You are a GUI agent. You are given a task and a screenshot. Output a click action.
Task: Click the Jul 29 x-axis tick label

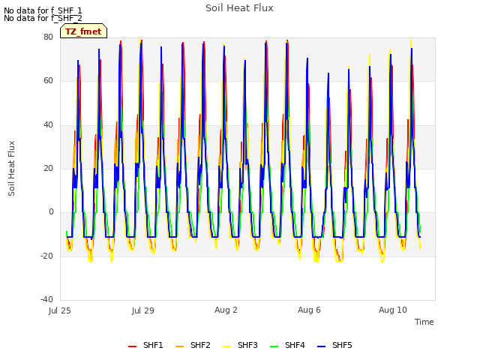[143, 310]
